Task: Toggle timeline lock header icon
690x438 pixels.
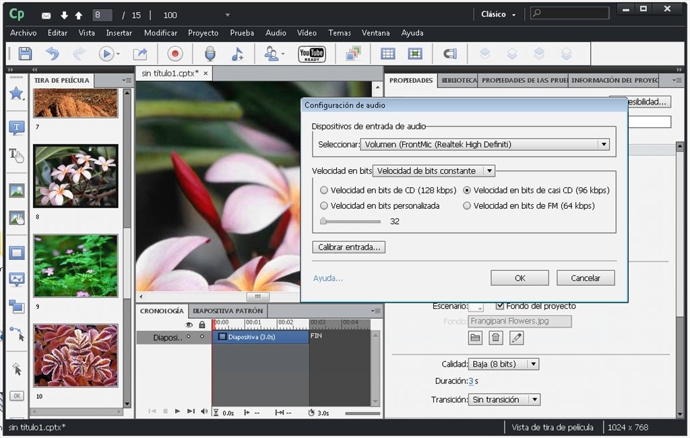Action: click(202, 325)
